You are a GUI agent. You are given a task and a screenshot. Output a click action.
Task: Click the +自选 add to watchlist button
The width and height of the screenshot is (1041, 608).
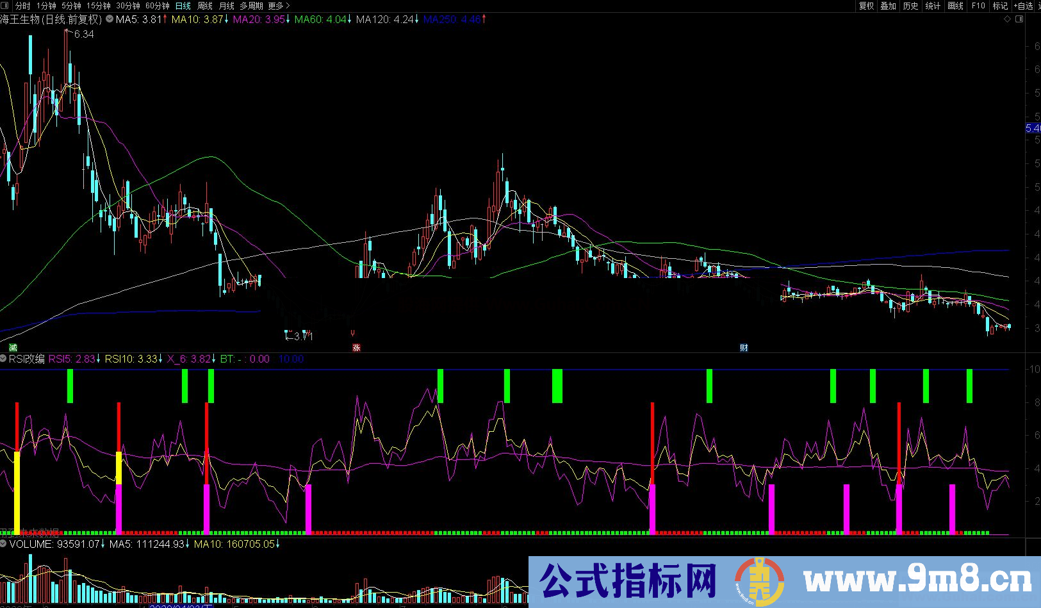click(x=1023, y=6)
